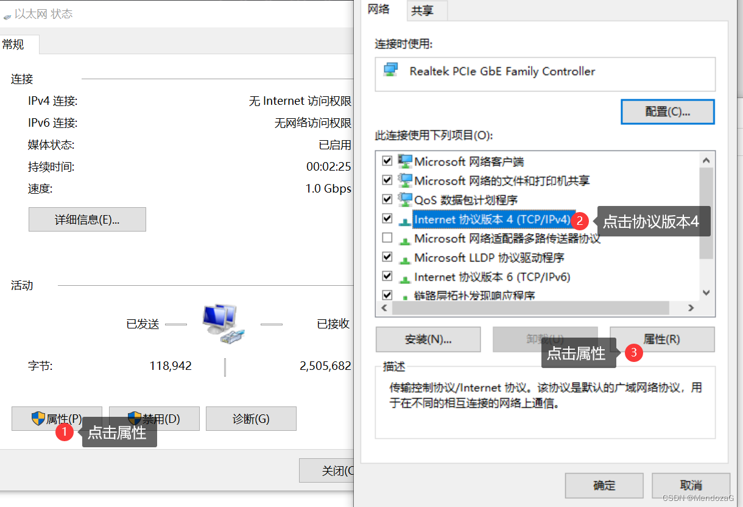Switch to the 共享 tab
743x507 pixels.
[x=422, y=10]
